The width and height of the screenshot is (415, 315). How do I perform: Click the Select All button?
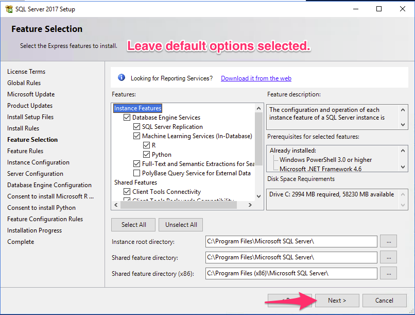[134, 225]
